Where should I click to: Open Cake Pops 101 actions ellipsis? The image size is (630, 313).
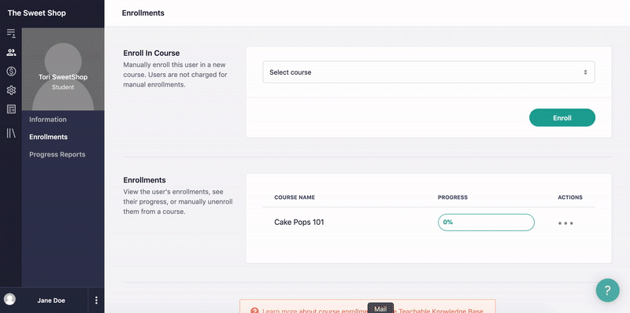coord(565,223)
